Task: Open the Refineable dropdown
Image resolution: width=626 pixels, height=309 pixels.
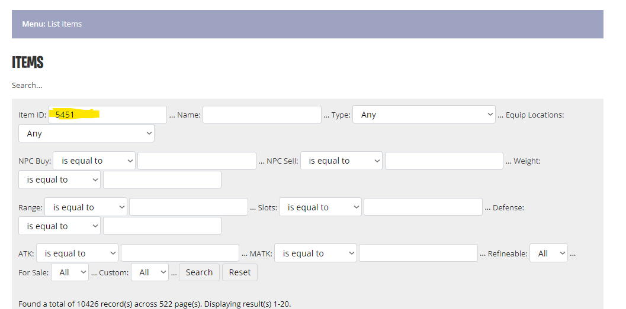Action: pyautogui.click(x=548, y=253)
